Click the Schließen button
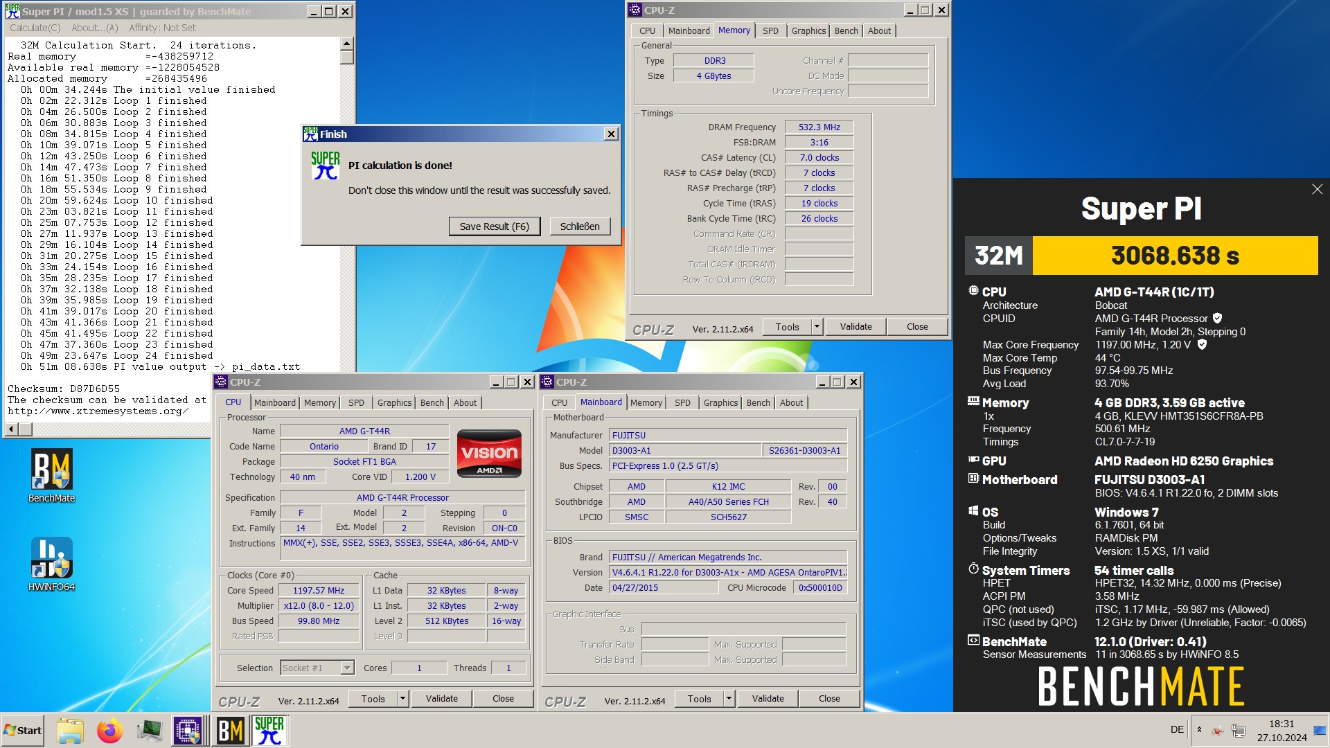This screenshot has height=748, width=1330. [x=580, y=226]
